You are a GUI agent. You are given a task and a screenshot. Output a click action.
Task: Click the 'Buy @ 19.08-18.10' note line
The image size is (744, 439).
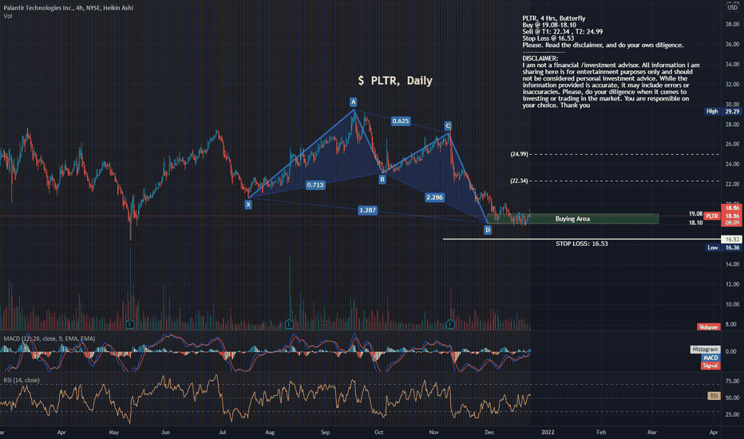[x=549, y=26]
